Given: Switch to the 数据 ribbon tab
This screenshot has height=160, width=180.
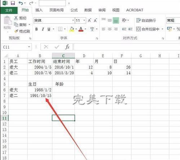Looking at the screenshot, I should (88, 10).
